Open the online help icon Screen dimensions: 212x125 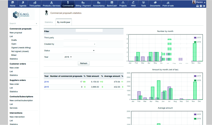(x=201, y=6)
